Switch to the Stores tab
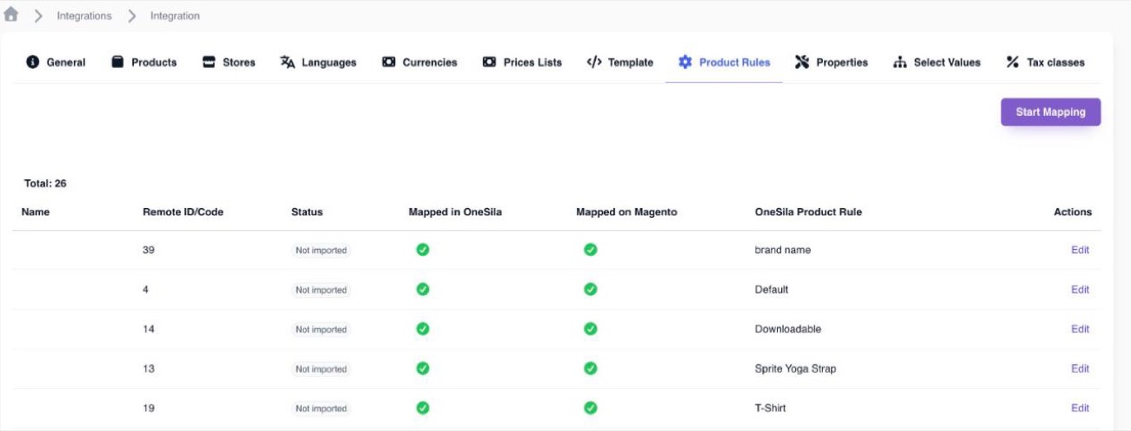This screenshot has width=1131, height=431. (x=229, y=62)
